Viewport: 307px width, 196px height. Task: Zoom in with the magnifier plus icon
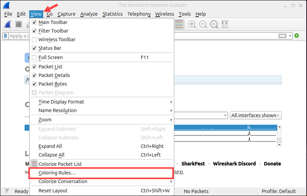point(192,25)
